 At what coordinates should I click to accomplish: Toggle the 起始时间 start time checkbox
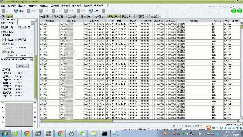(x=3, y=44)
